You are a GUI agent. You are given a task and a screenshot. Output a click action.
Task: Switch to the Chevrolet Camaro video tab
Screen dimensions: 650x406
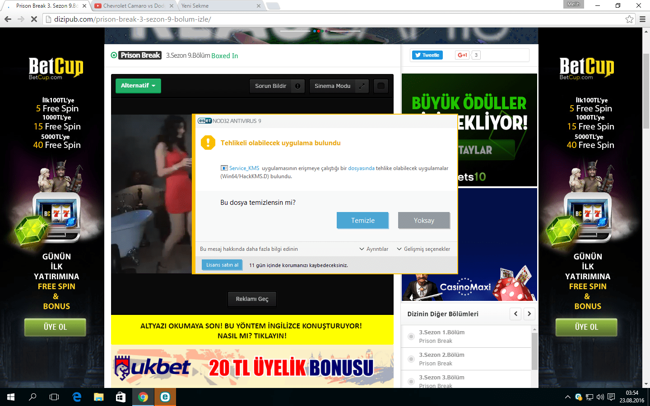coord(131,6)
